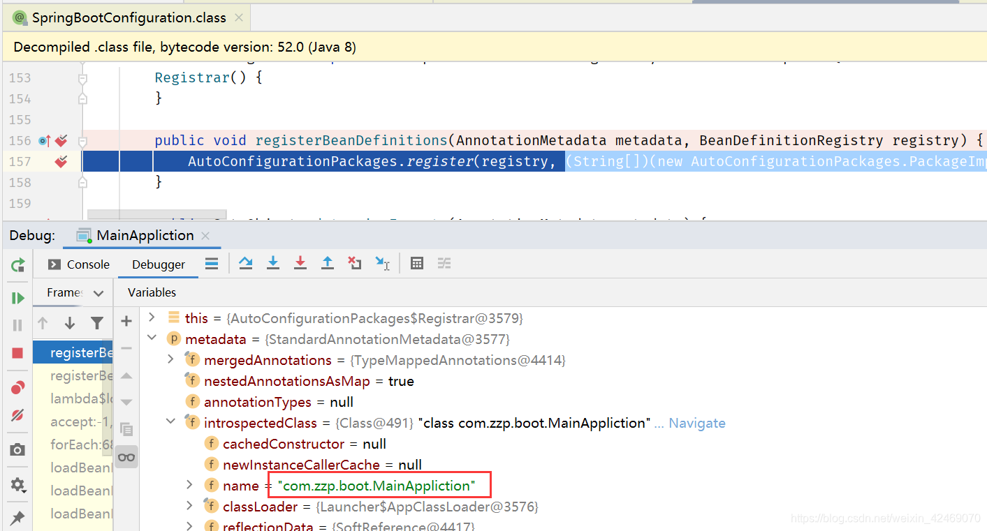This screenshot has width=987, height=531.
Task: Remove the selected watch
Action: [126, 348]
